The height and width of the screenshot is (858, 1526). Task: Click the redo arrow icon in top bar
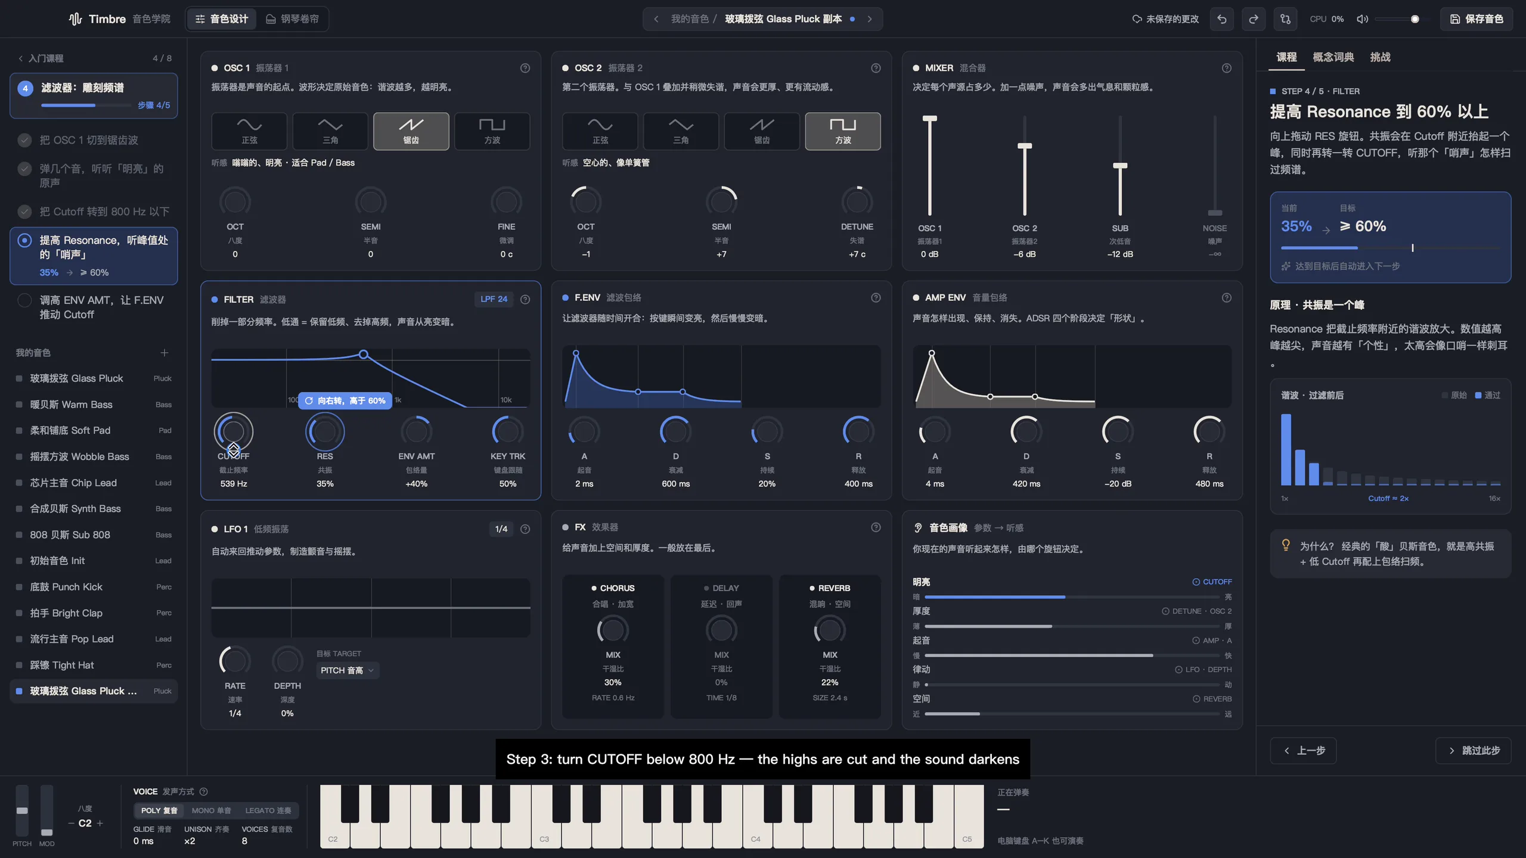pyautogui.click(x=1254, y=19)
